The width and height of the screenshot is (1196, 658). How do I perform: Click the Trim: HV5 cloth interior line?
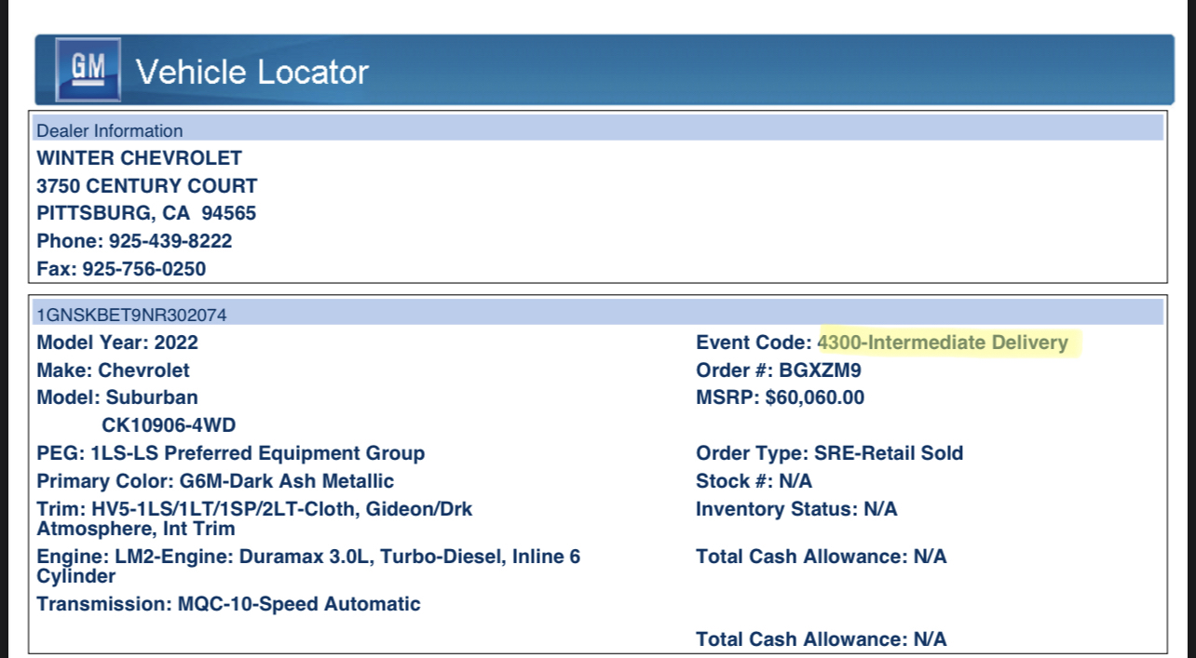tap(254, 518)
